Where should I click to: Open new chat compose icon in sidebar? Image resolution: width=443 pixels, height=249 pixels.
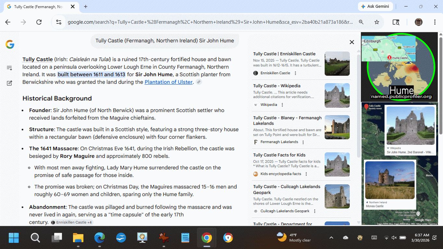pos(9,83)
